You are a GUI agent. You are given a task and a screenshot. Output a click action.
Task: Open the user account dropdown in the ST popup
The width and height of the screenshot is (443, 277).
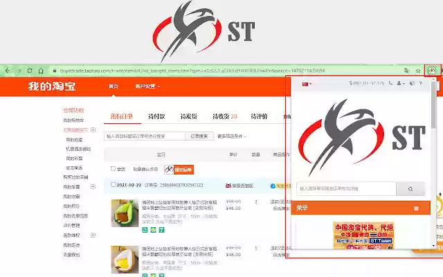point(401,83)
